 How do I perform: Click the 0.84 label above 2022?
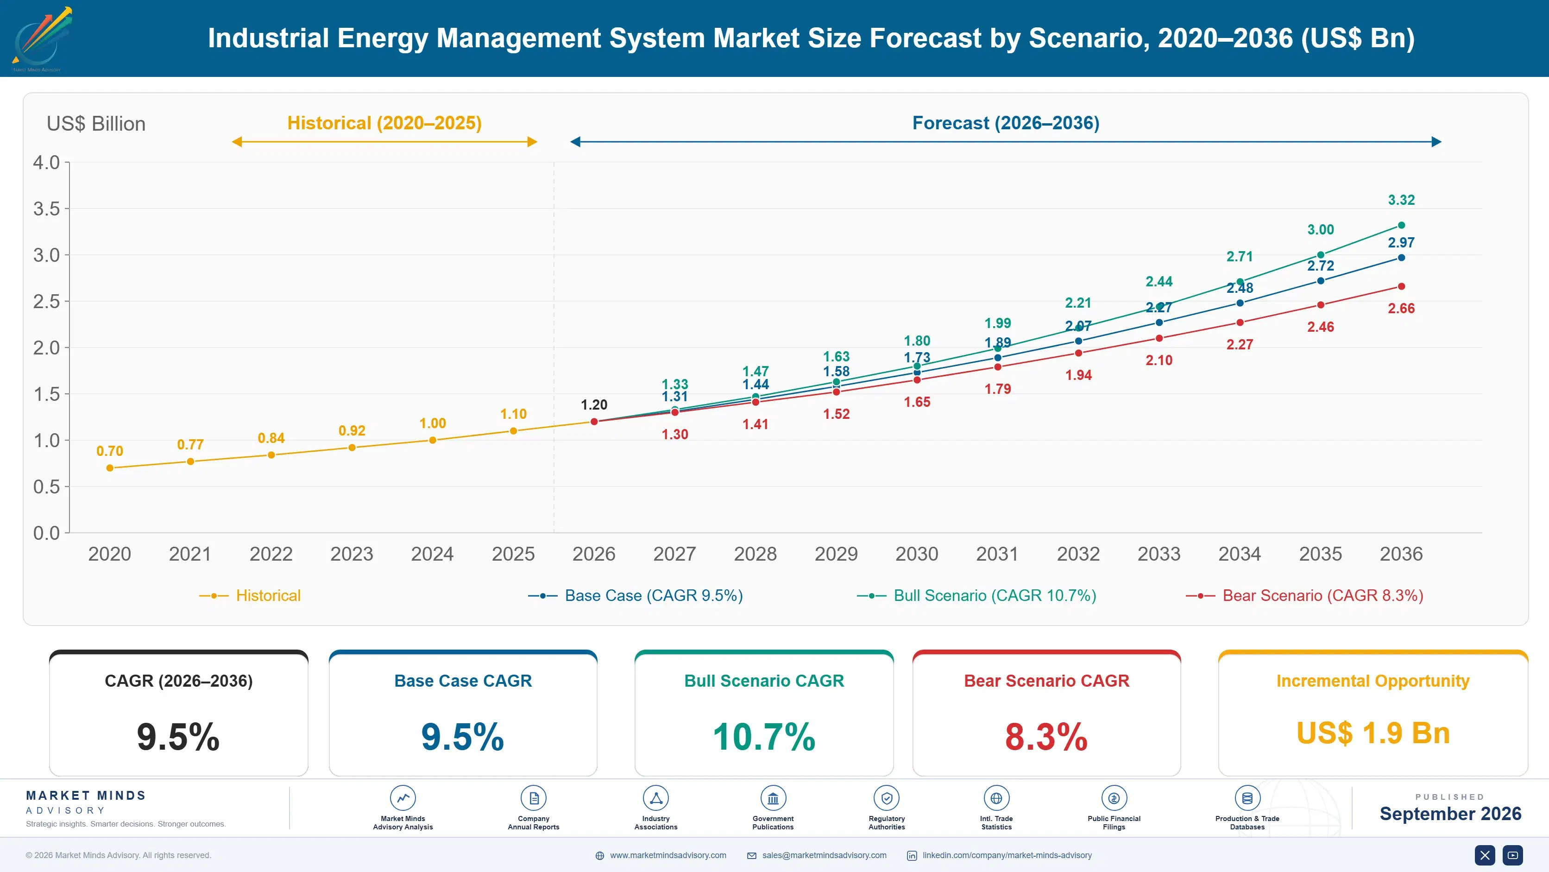coord(271,438)
